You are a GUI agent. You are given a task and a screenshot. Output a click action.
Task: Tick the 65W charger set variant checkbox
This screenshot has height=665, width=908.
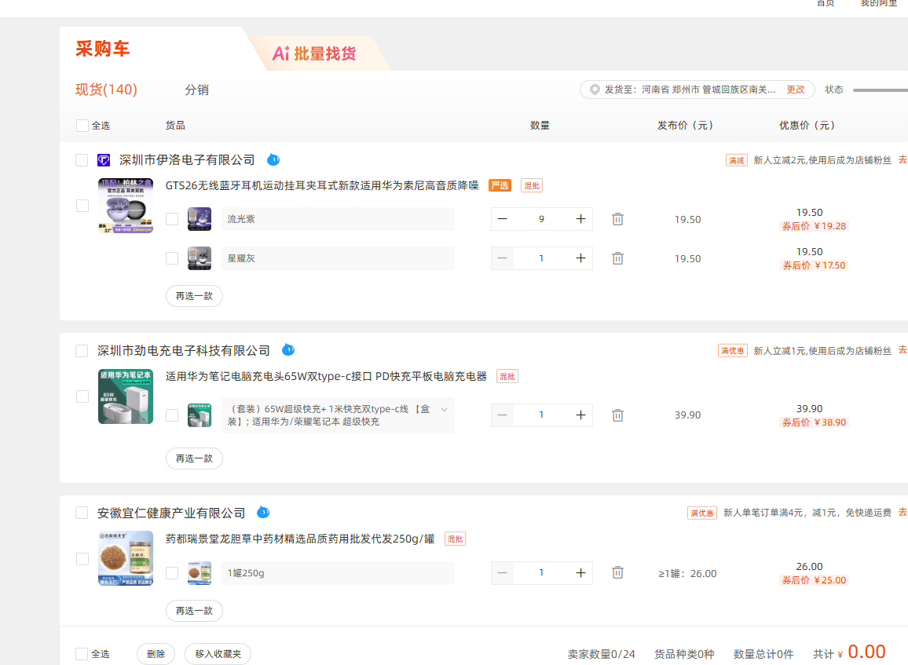click(172, 415)
